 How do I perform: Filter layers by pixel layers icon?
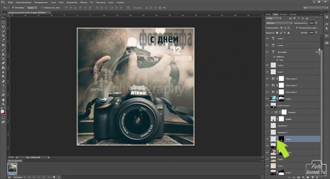tap(290, 18)
